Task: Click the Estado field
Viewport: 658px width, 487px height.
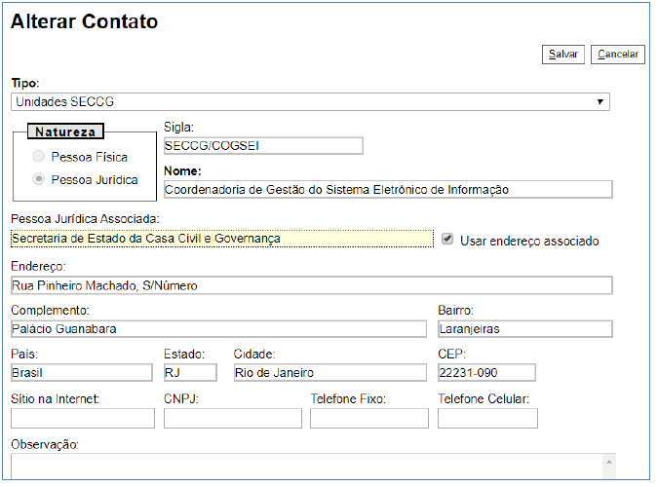Action: tap(190, 373)
